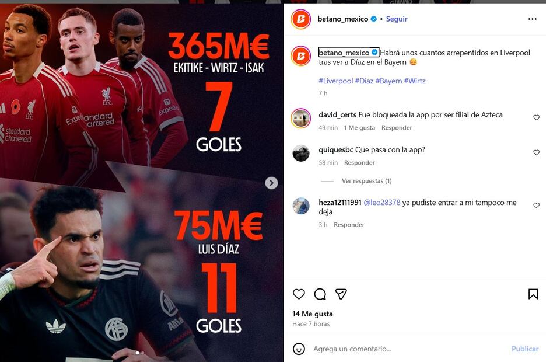Share the post via paper plane icon
Image resolution: width=546 pixels, height=362 pixels.
click(x=341, y=294)
